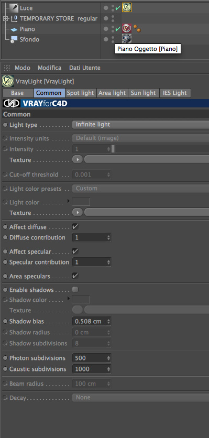The image size is (209, 438).
Task: Expand the TEMPORARY STORE tree item
Action: [x=5, y=19]
